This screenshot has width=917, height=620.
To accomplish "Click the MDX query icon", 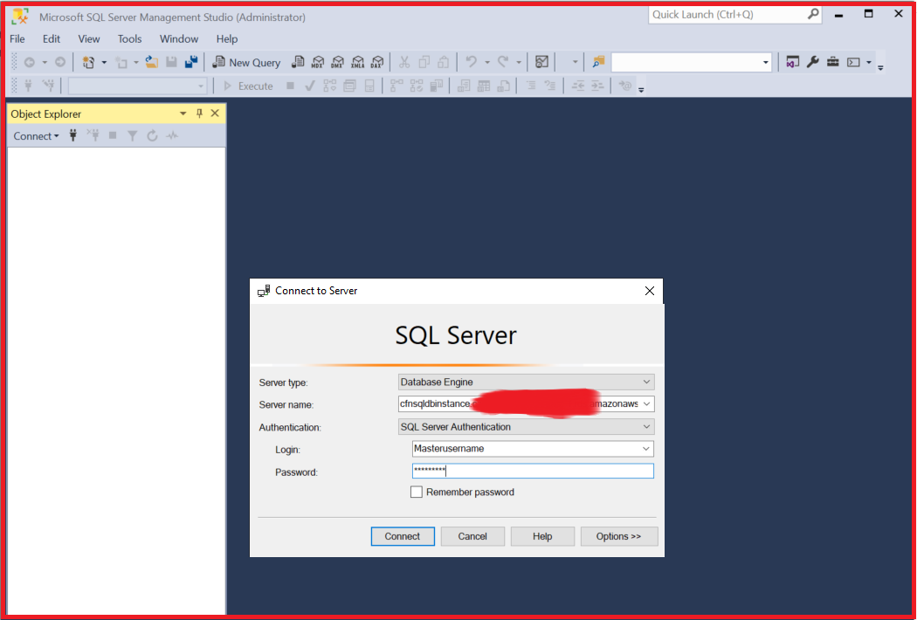I will (318, 62).
